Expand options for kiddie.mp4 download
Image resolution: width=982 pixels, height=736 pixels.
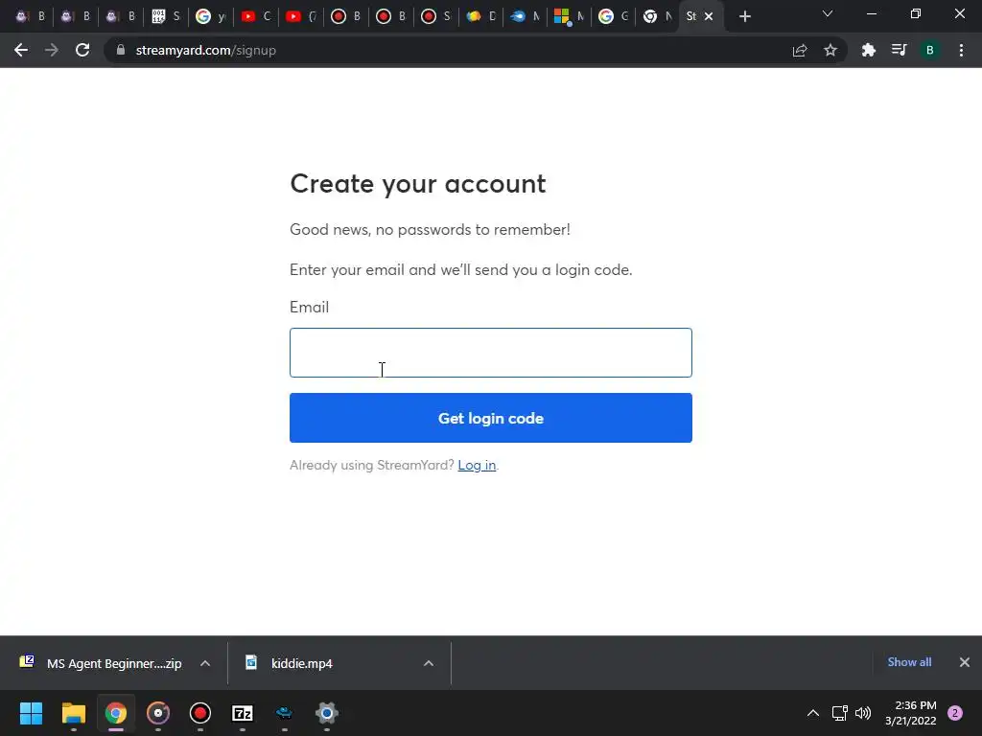click(x=429, y=663)
